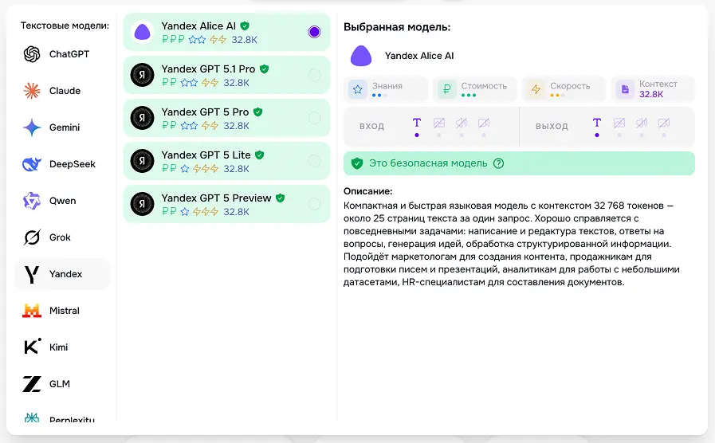Click the image output icon under Выход

(x=619, y=123)
